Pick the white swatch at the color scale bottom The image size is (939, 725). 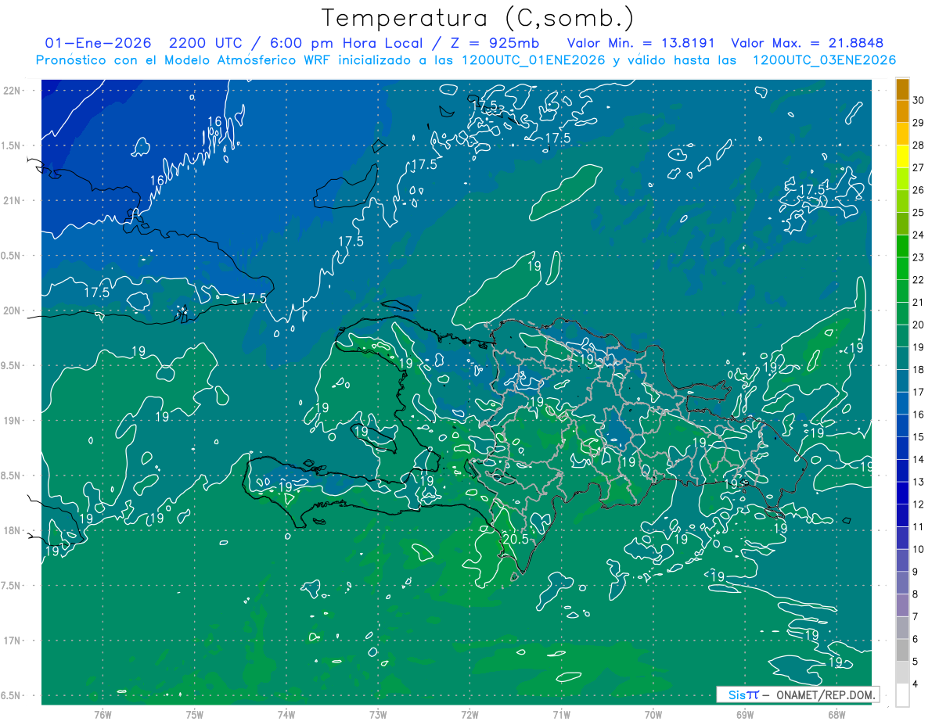click(x=902, y=695)
